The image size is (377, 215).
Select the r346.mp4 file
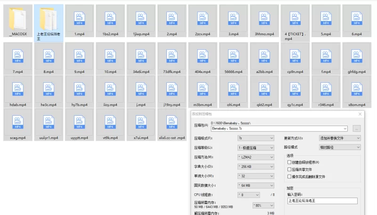(326, 92)
